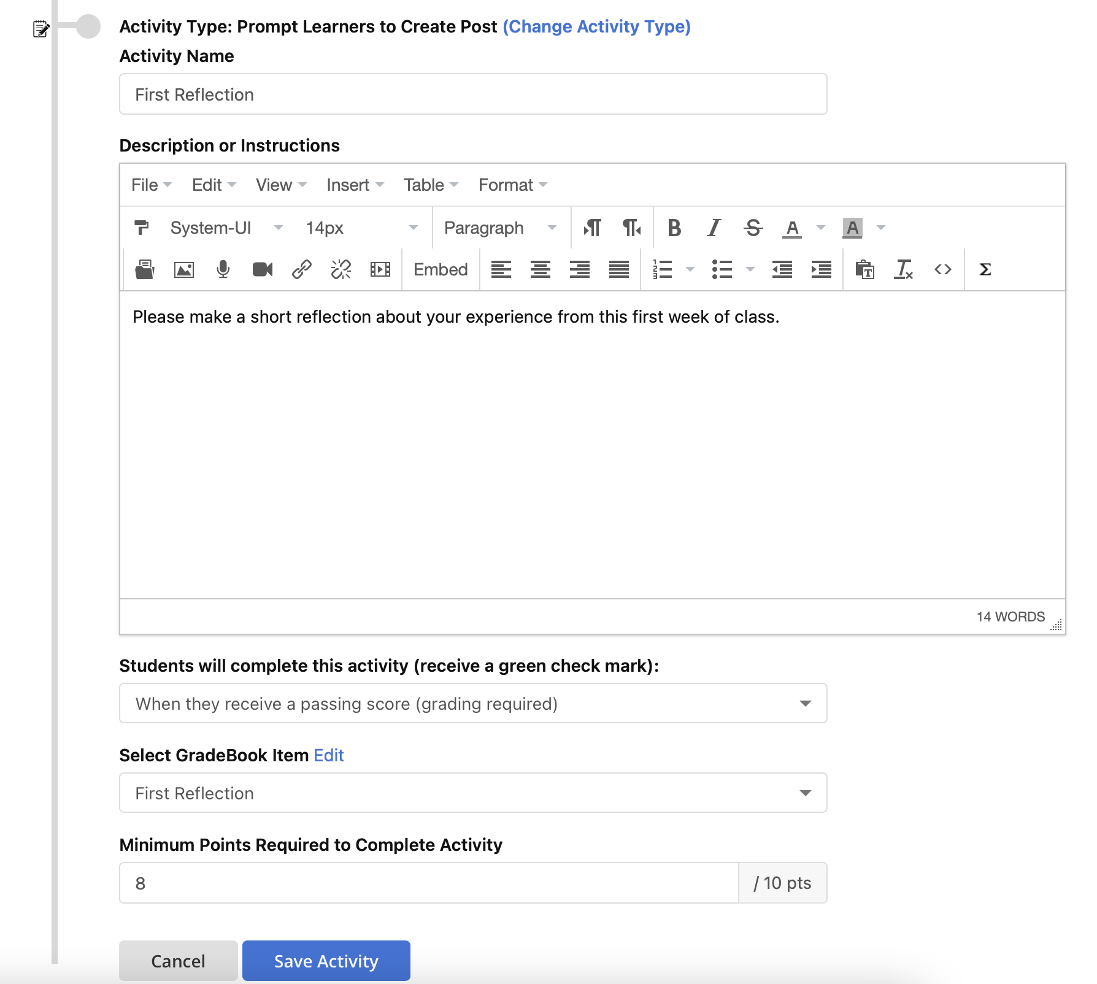
Task: Record video with the camera icon
Action: click(263, 269)
